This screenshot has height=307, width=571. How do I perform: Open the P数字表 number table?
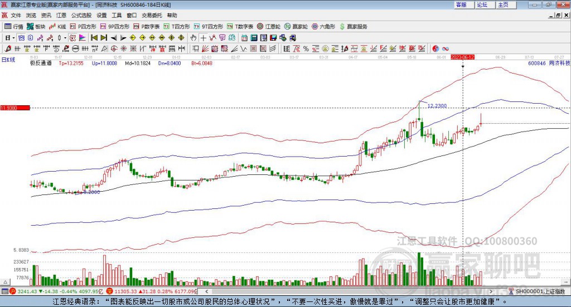pos(147,27)
